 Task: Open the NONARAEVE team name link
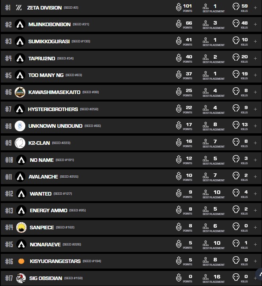(45, 244)
